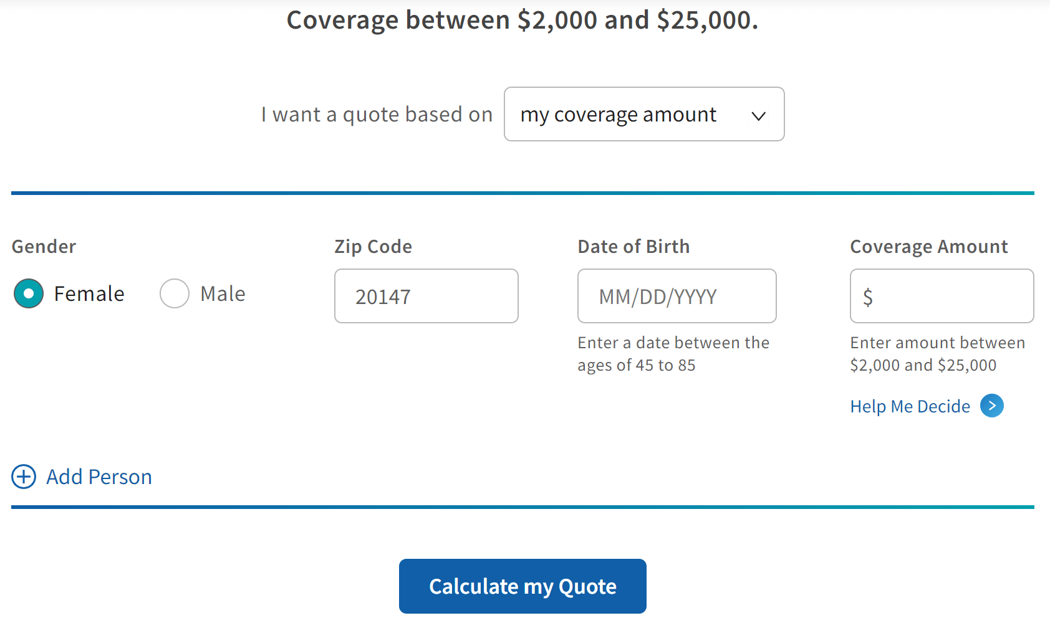Select the Female radio button
The image size is (1050, 618).
click(29, 293)
